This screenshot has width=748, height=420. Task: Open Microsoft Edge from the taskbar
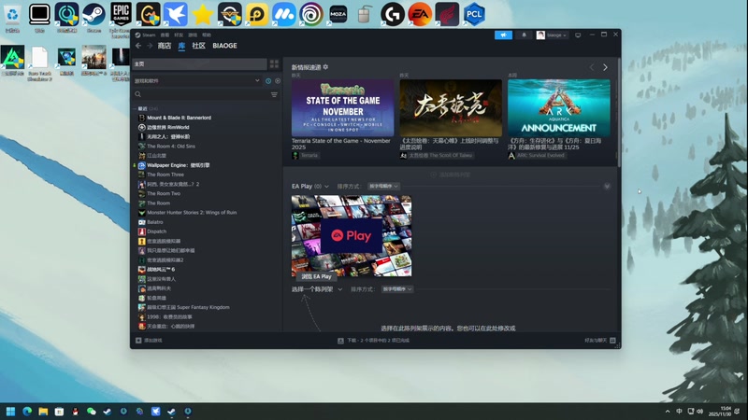[x=27, y=412]
